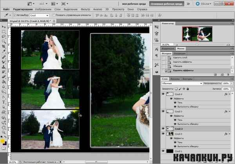
Task: Select the Quick Selection tool
Action: 4,41
